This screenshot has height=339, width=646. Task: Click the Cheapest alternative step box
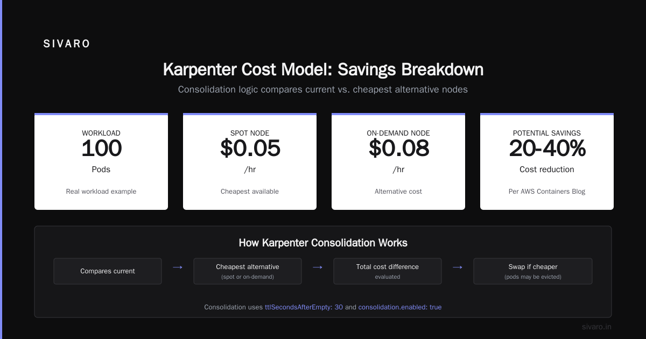click(248, 271)
